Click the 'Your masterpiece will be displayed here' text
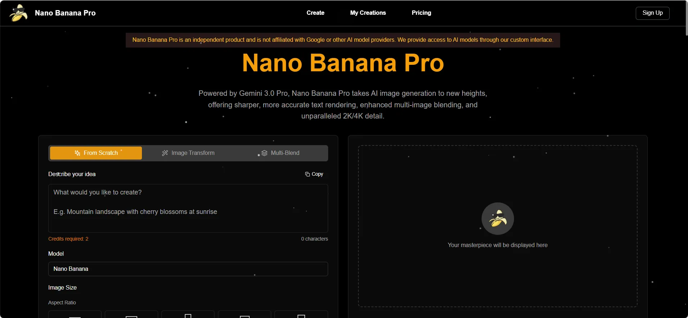The height and width of the screenshot is (318, 688). click(497, 245)
